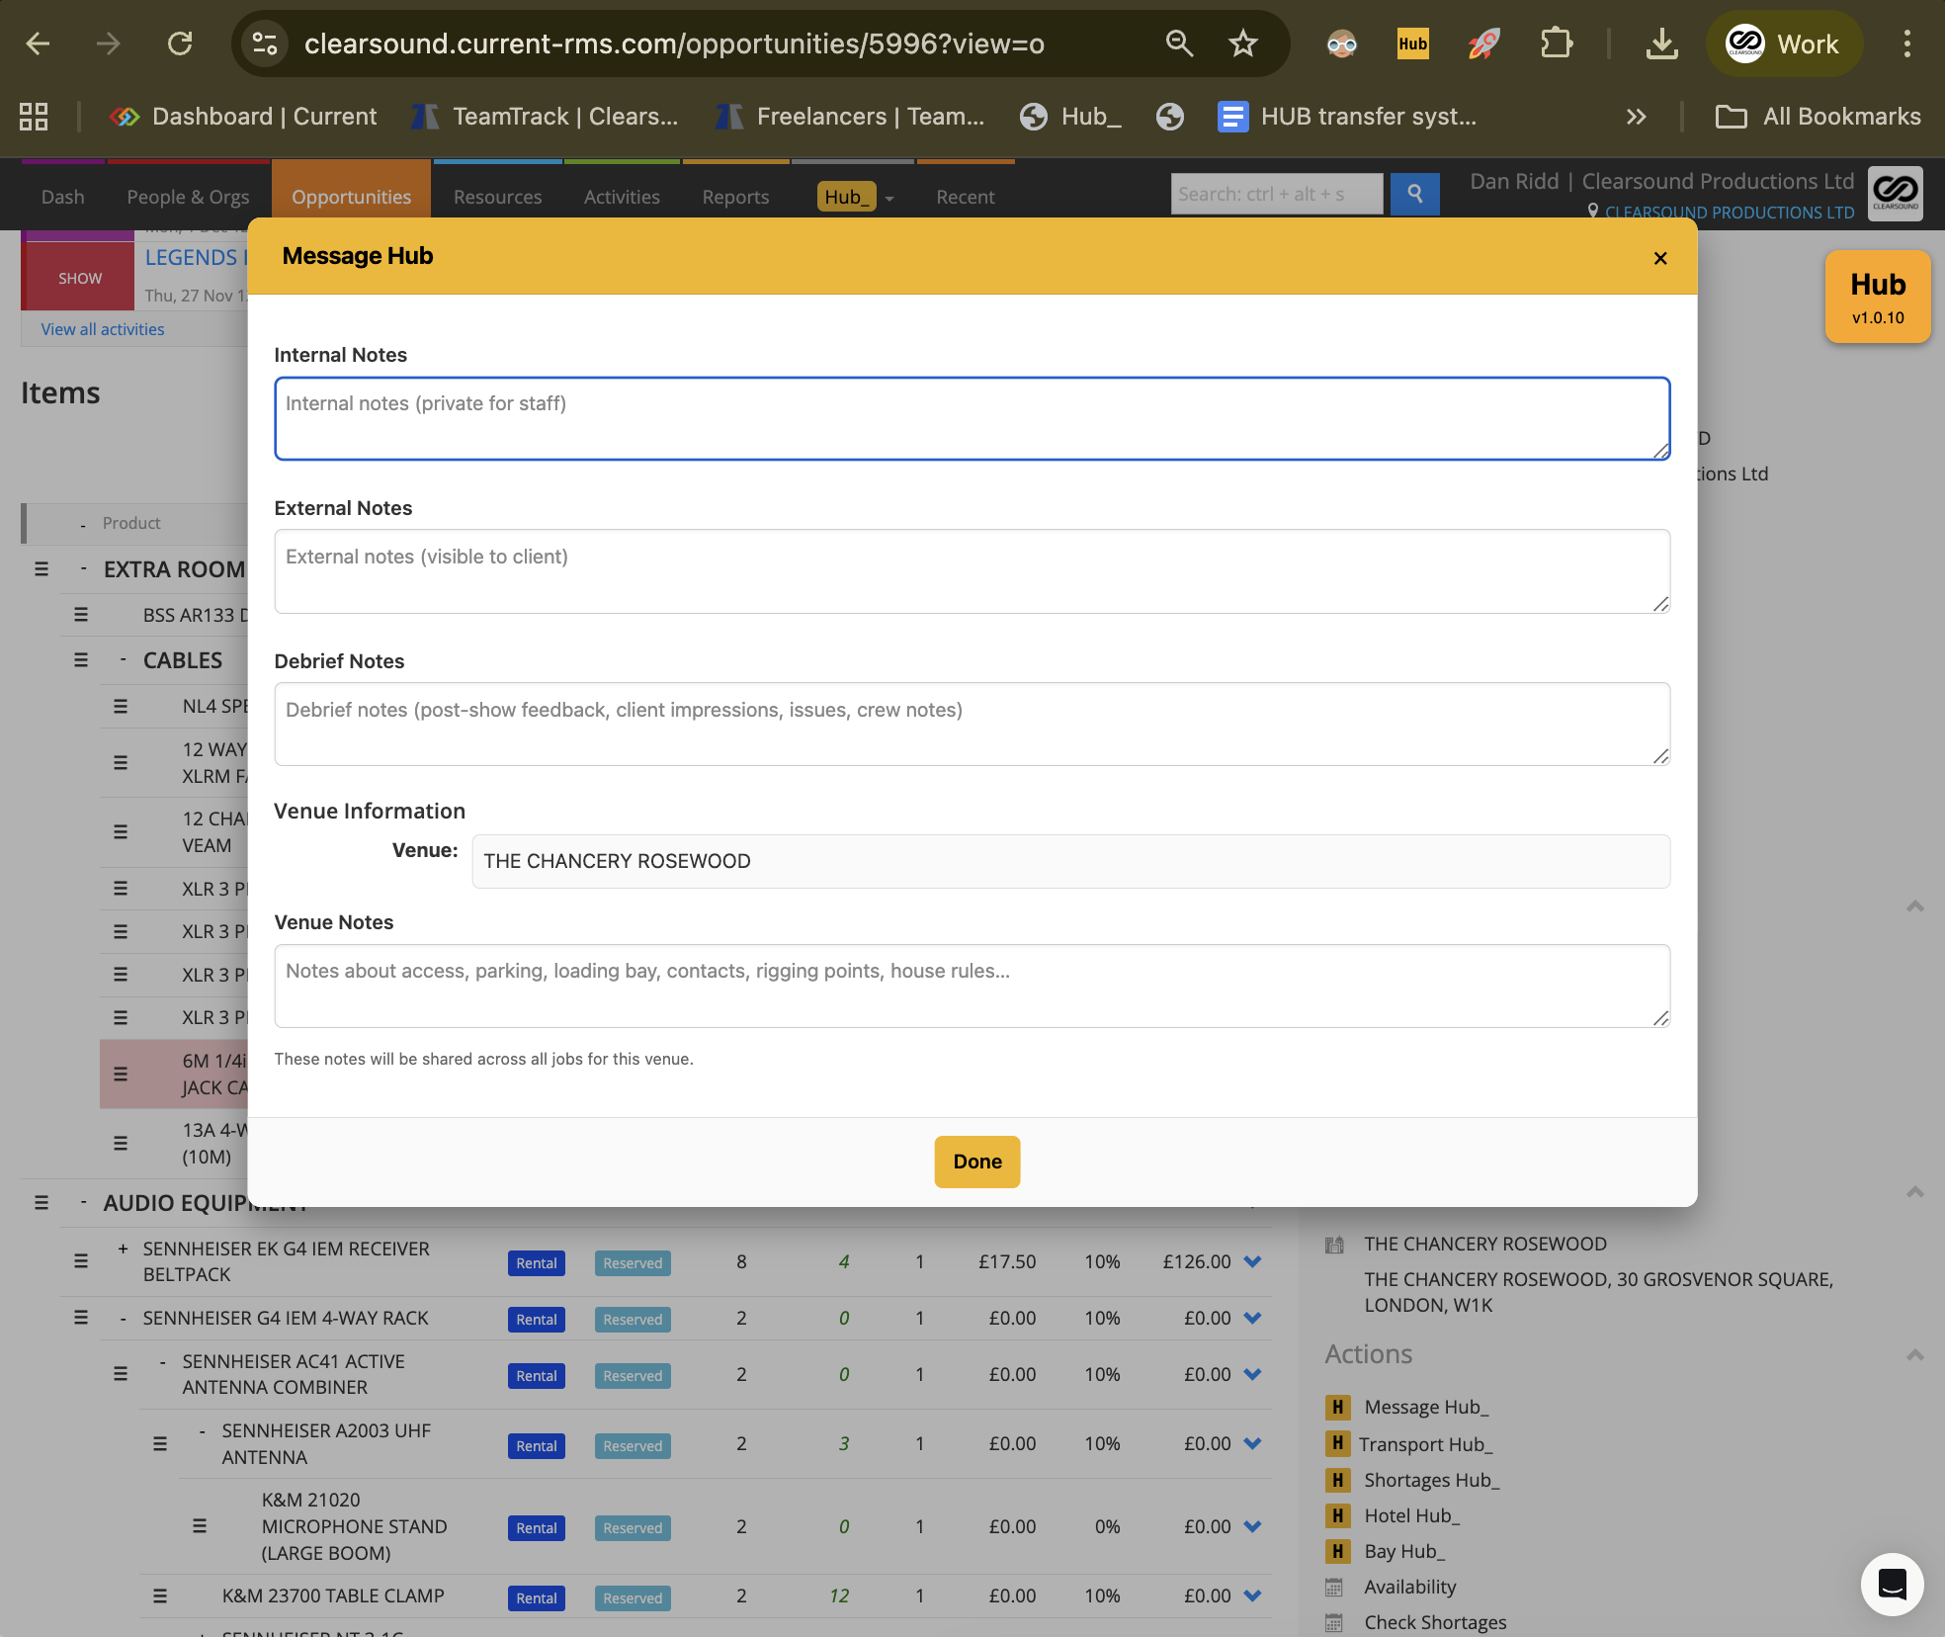Open the Reports menu
The height and width of the screenshot is (1637, 1945).
click(735, 197)
